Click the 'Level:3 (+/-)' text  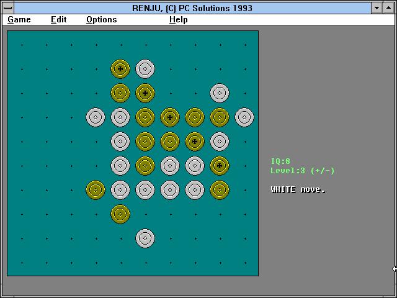click(x=302, y=171)
